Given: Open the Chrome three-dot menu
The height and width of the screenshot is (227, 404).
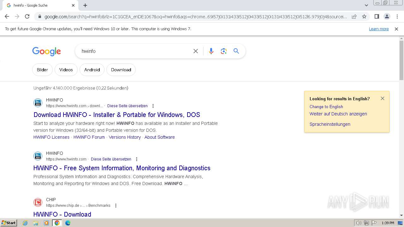Looking at the screenshot, I should click(397, 16).
